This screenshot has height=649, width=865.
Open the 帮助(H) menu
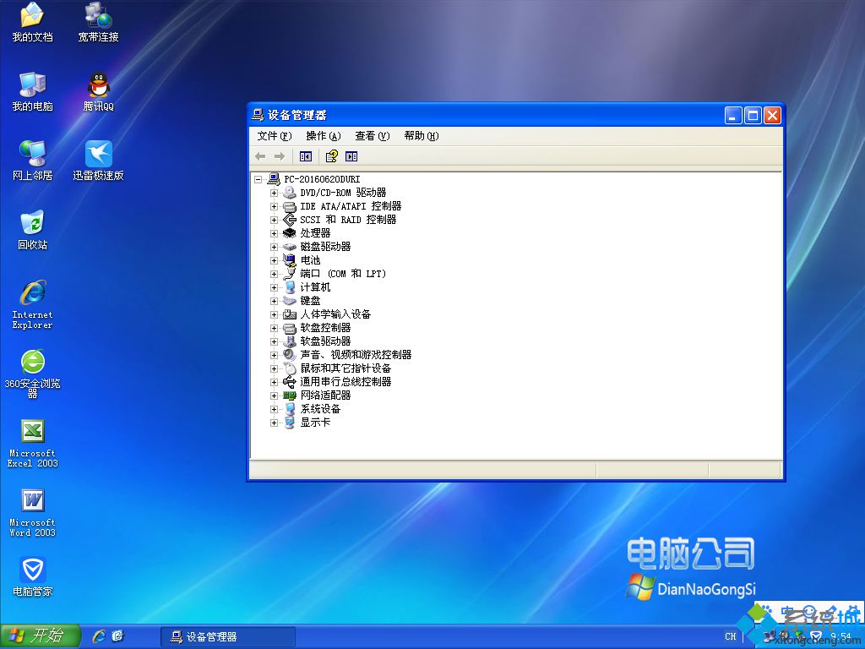click(422, 136)
